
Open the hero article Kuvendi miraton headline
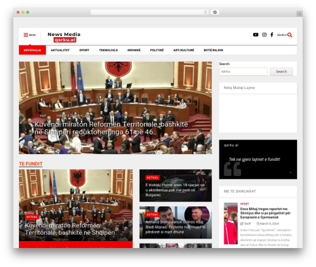point(111,128)
